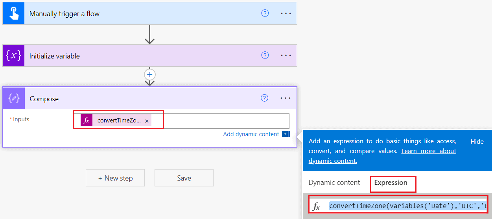
Task: Remove the convertTimeZone expression token
Action: coord(147,121)
